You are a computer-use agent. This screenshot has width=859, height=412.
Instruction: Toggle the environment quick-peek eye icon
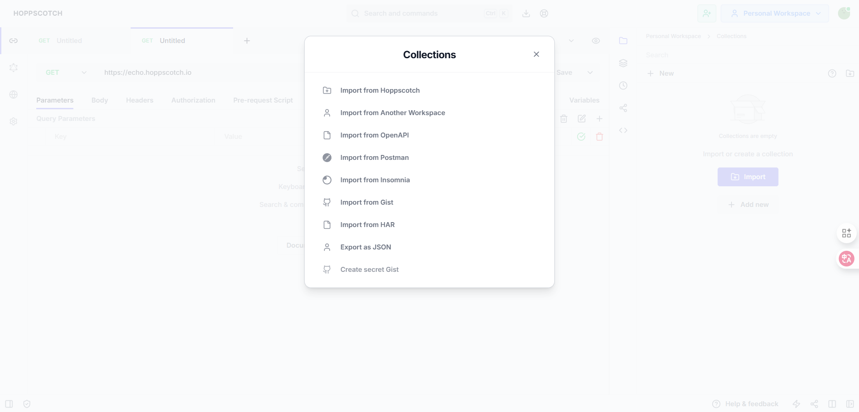[x=596, y=41]
